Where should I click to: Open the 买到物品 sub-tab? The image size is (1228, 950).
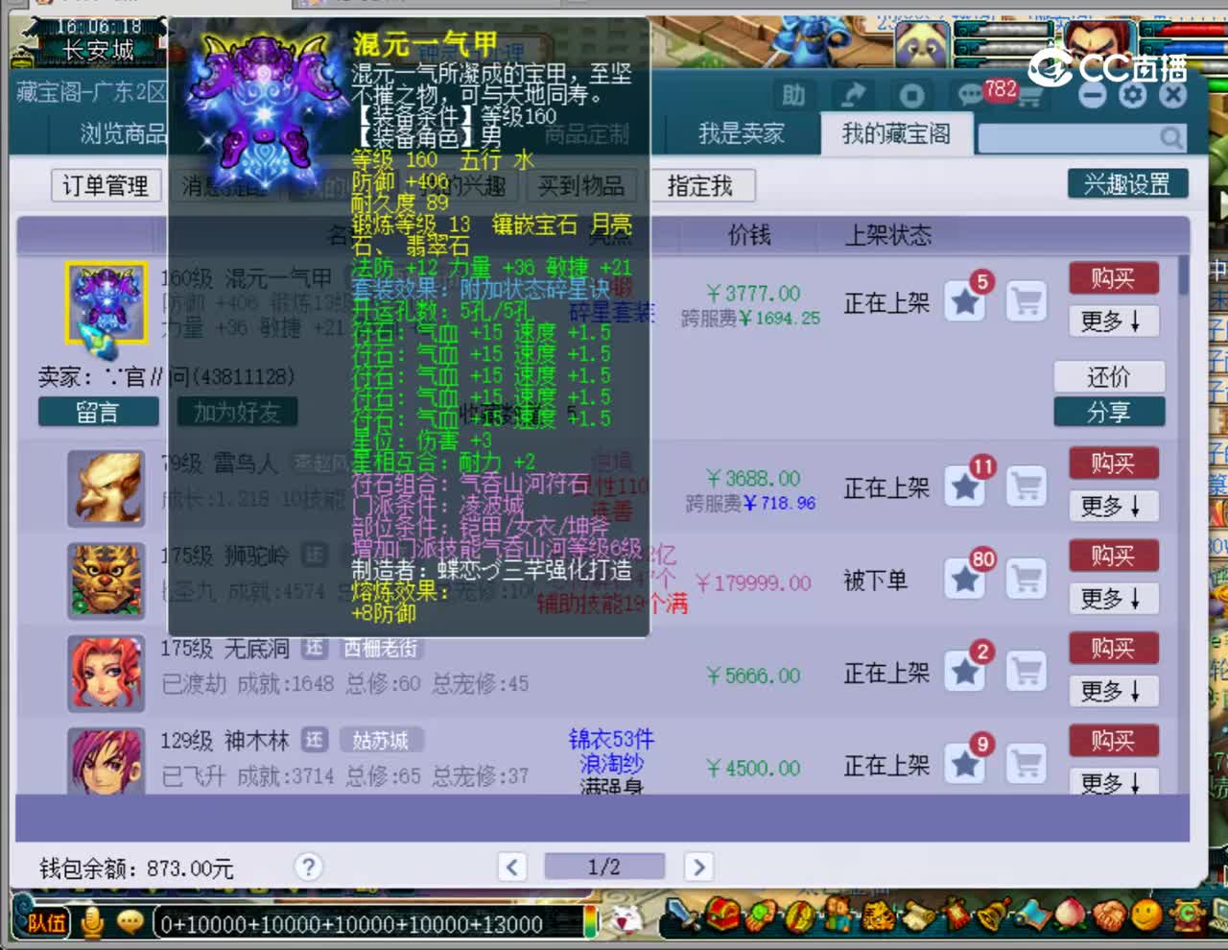pyautogui.click(x=581, y=185)
